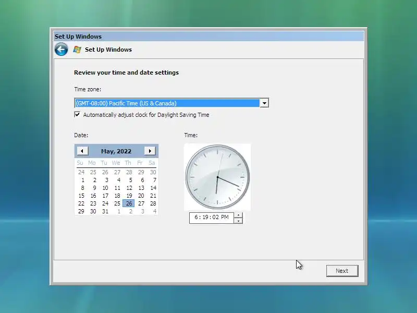Open the time zone dropdown arrow
The width and height of the screenshot is (417, 313).
pyautogui.click(x=264, y=103)
